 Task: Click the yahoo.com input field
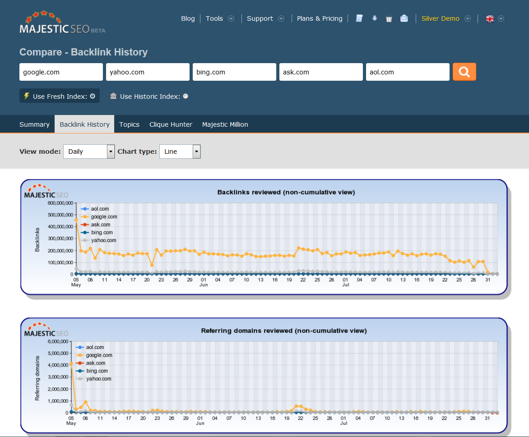(x=148, y=72)
